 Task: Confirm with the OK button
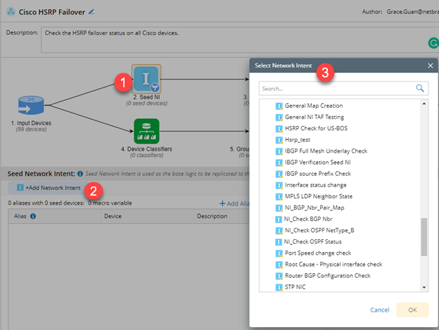412,310
